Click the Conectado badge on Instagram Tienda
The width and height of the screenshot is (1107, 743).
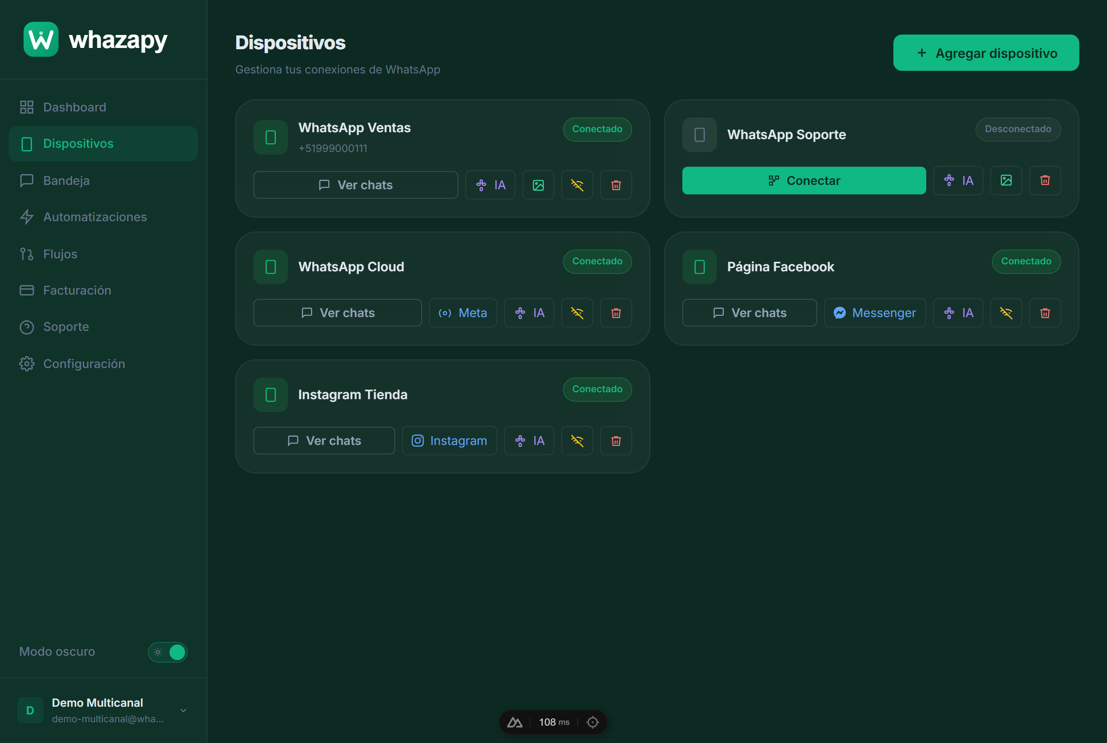597,390
